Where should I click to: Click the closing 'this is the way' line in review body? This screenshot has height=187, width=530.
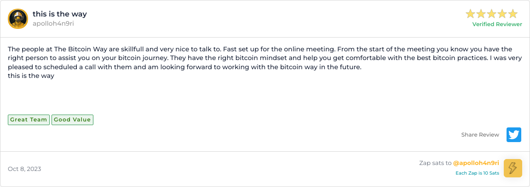coord(31,76)
